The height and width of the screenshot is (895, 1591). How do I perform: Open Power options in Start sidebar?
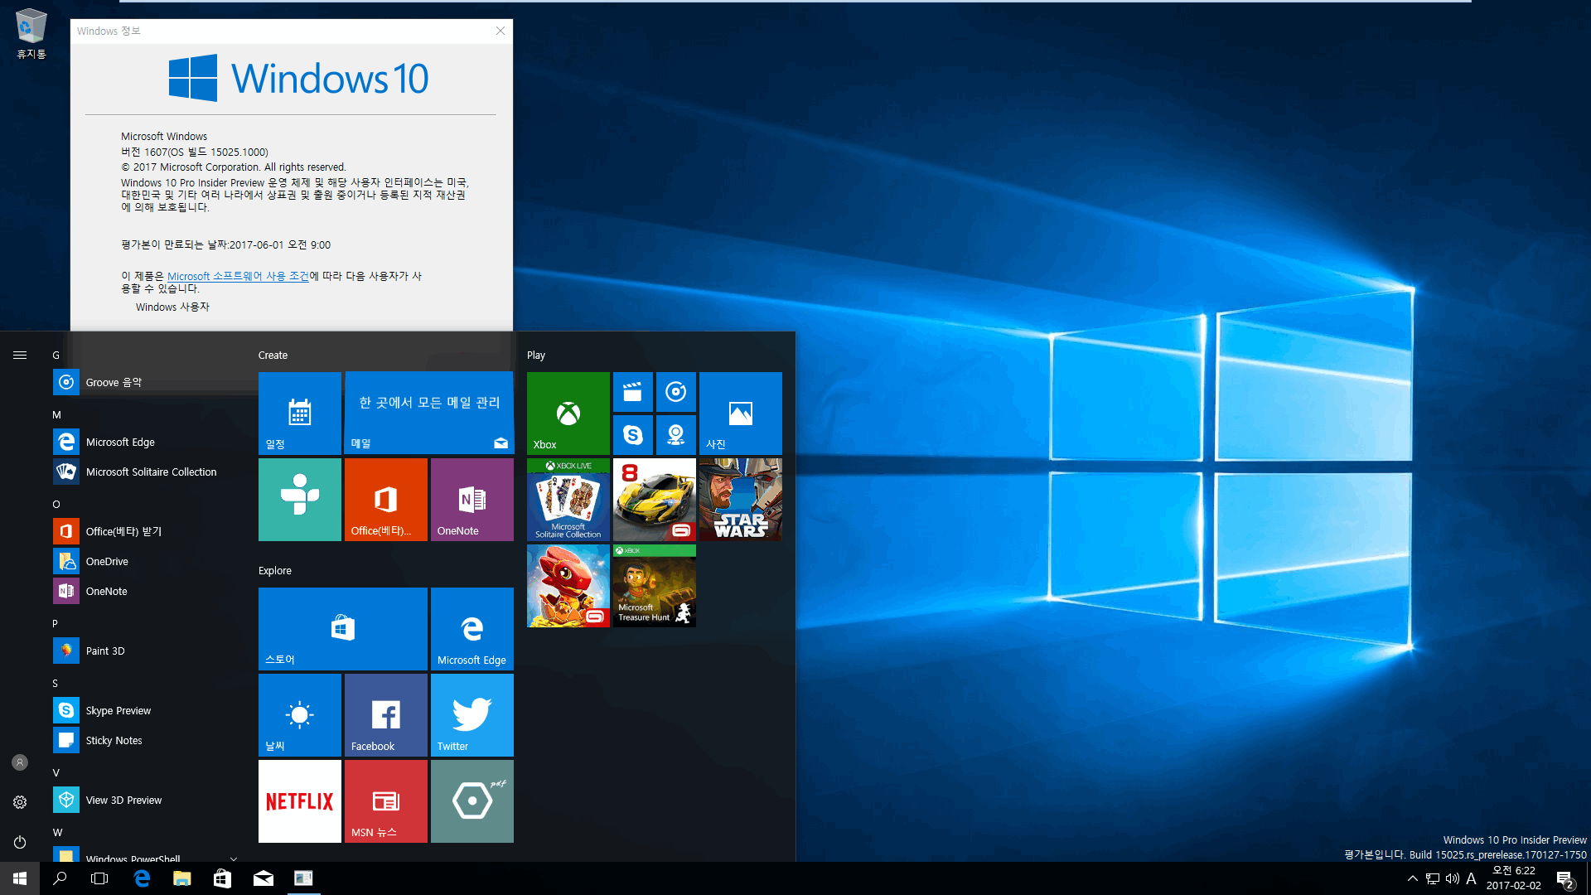20,842
